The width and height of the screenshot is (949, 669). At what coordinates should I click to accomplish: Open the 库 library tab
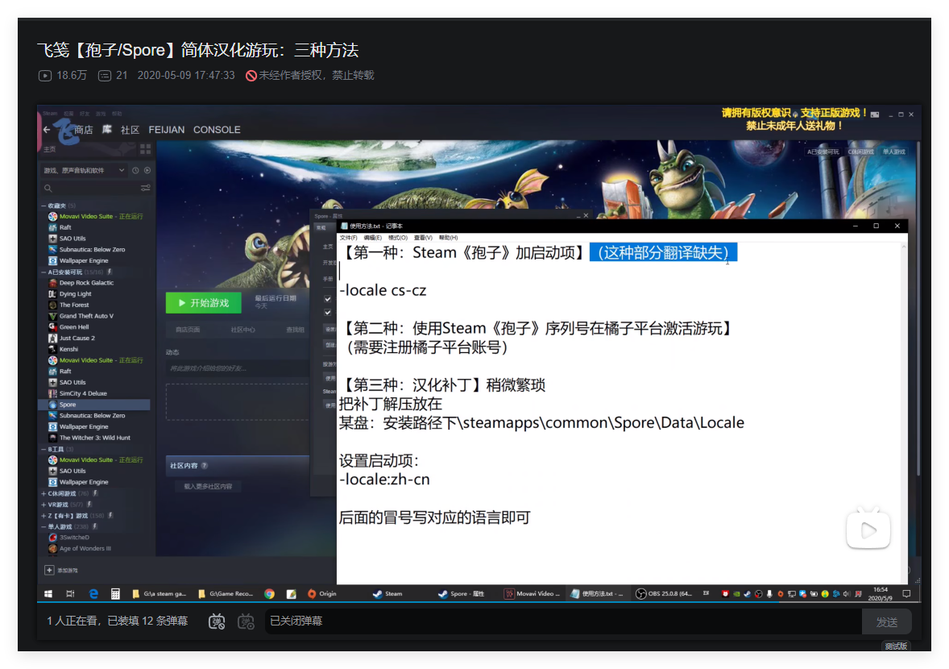pyautogui.click(x=107, y=130)
